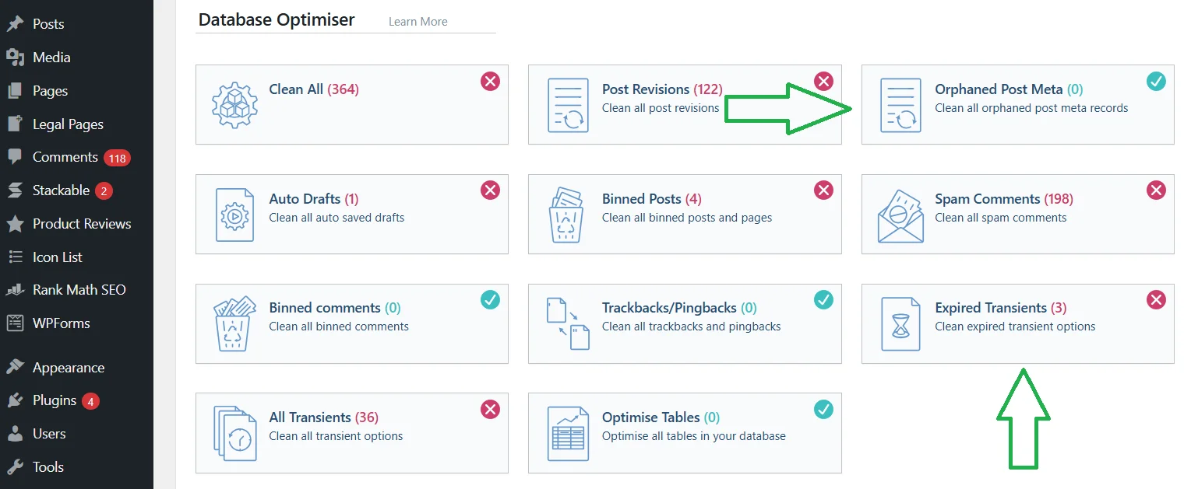
Task: Open the Learn More link
Action: (x=418, y=22)
